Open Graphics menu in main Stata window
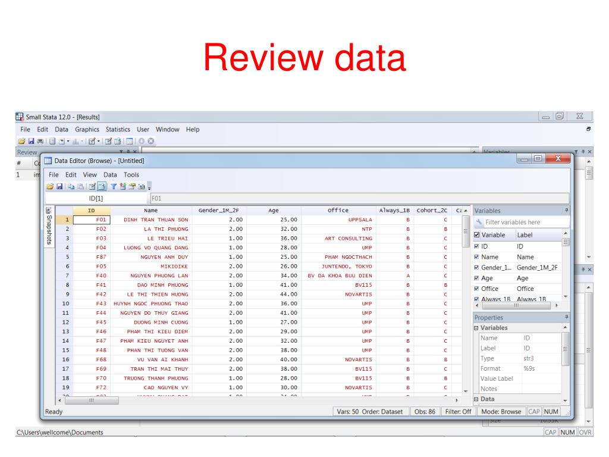The image size is (609, 457). pos(87,129)
